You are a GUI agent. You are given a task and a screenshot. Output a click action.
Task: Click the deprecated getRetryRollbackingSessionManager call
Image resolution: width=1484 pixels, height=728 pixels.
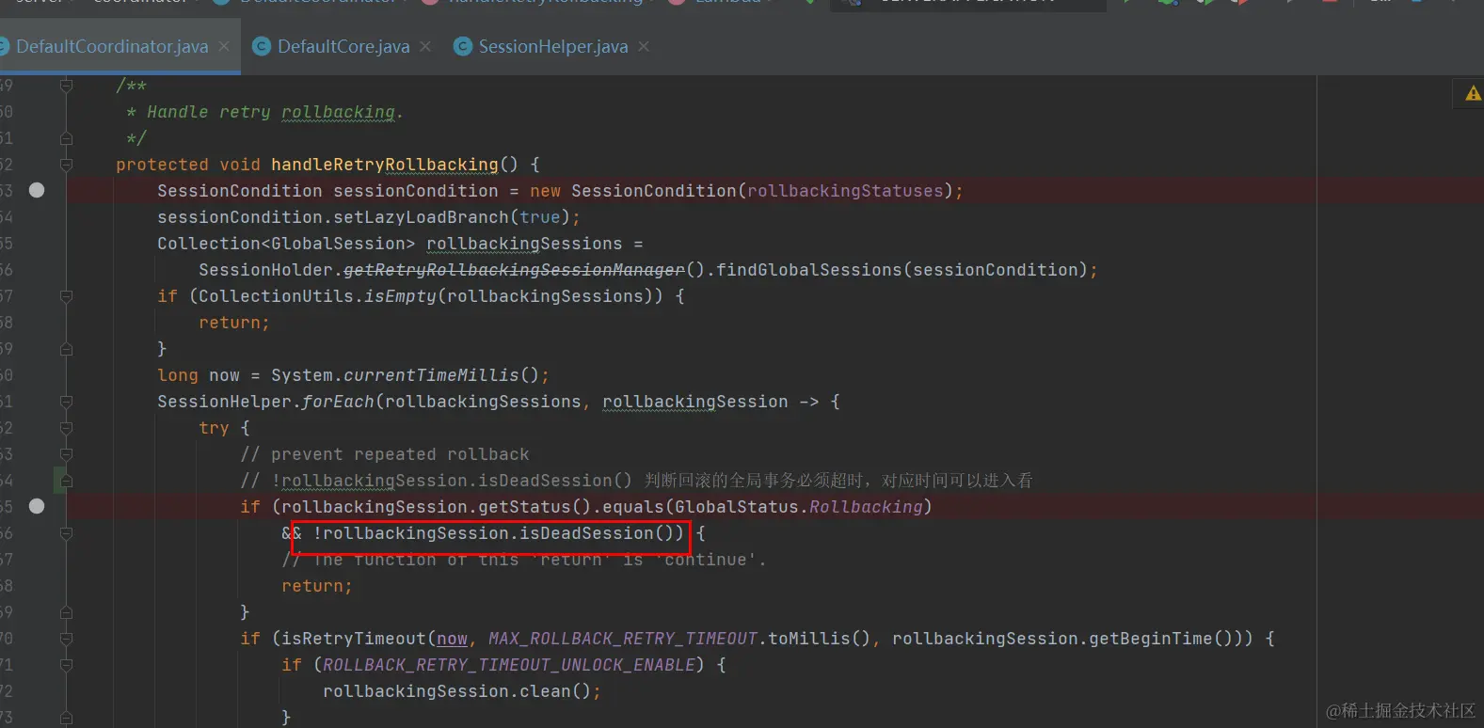point(514,270)
